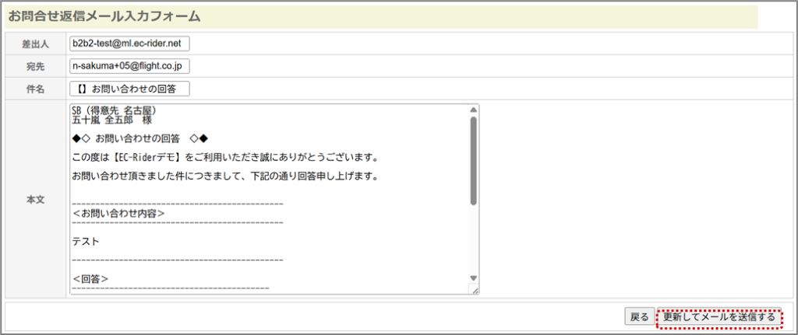The height and width of the screenshot is (335, 798).
Task: Click the 差出人 sender email input field
Action: pyautogui.click(x=129, y=44)
